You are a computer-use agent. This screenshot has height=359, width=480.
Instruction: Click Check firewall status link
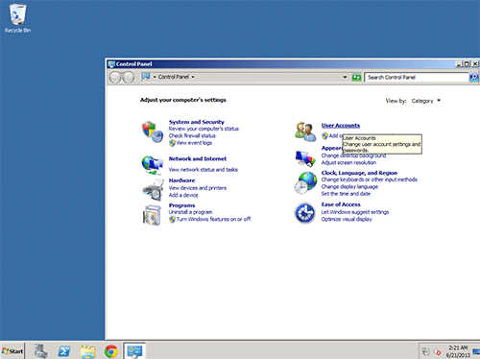(192, 135)
